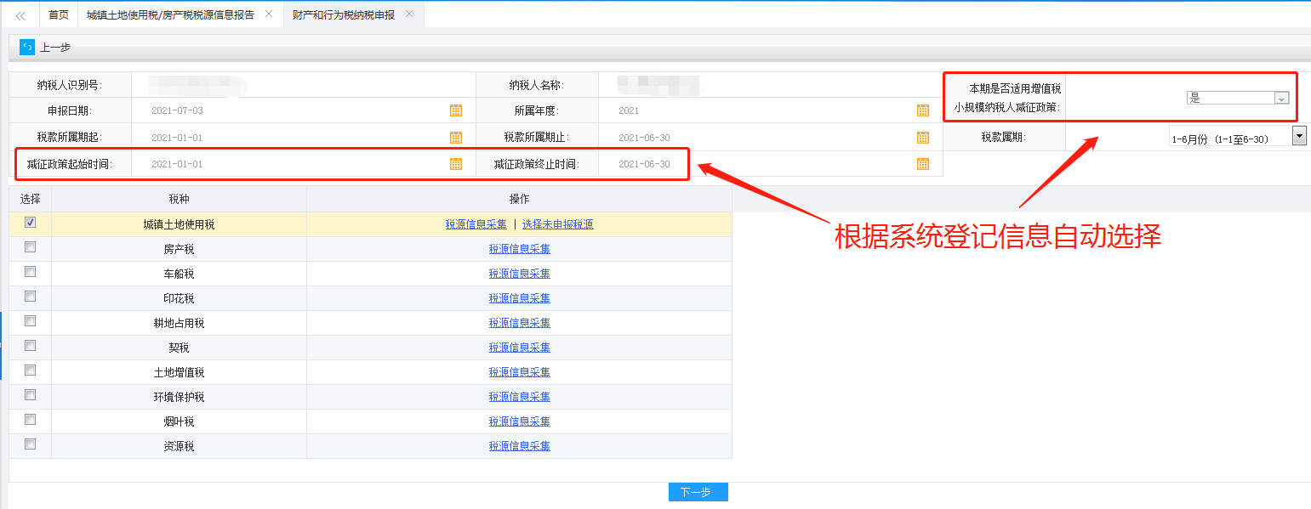
Task: Switch to the 首页 tab
Action: pos(59,15)
